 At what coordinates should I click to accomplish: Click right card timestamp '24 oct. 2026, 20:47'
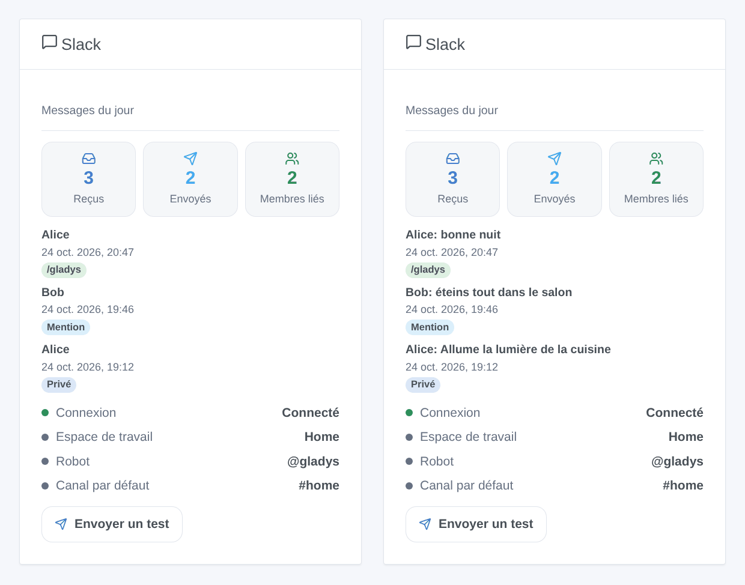coord(452,252)
